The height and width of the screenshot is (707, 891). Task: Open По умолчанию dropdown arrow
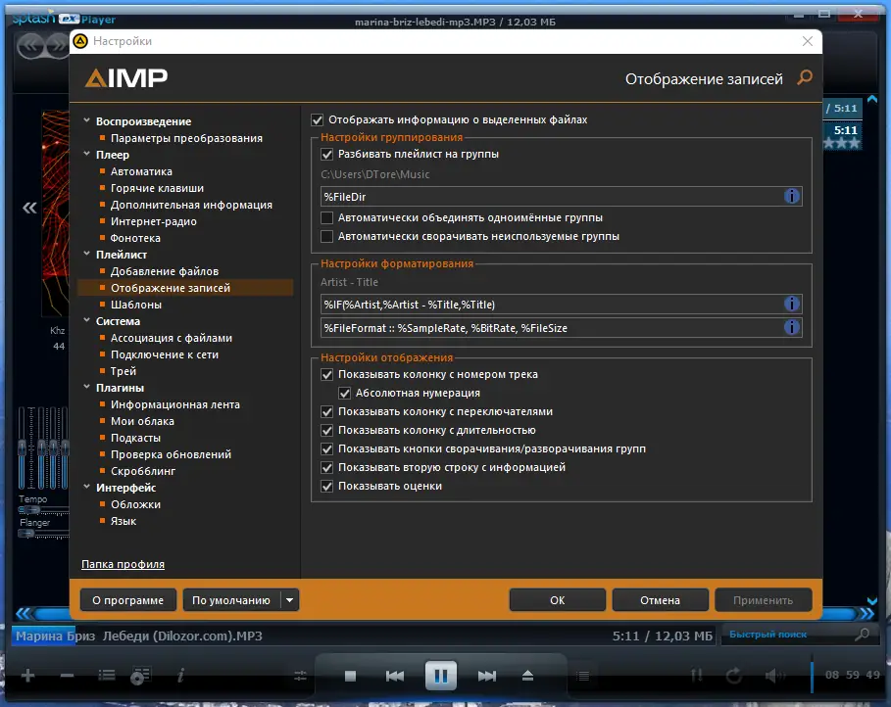click(290, 600)
